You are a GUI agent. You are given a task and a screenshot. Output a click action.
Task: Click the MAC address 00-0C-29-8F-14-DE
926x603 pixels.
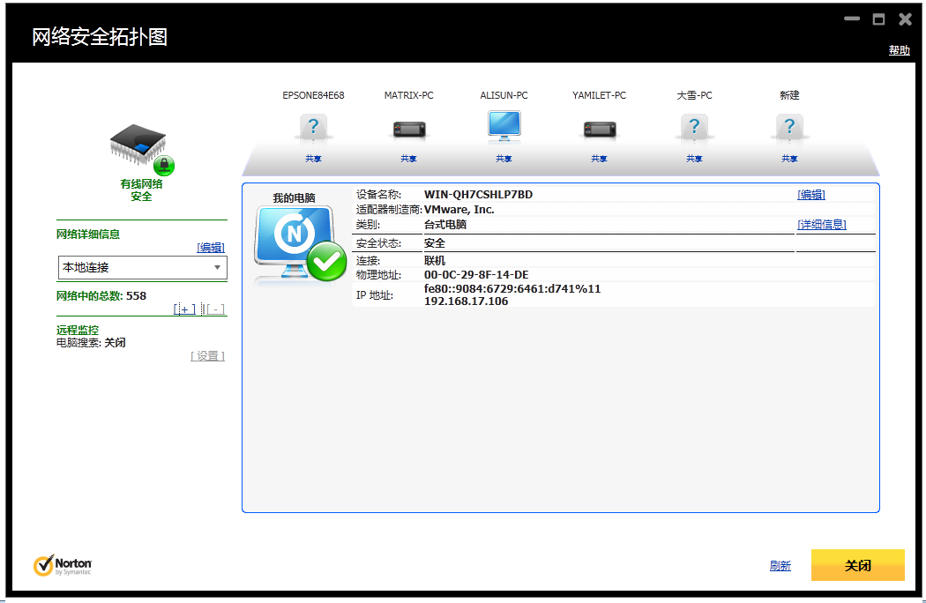tap(476, 275)
